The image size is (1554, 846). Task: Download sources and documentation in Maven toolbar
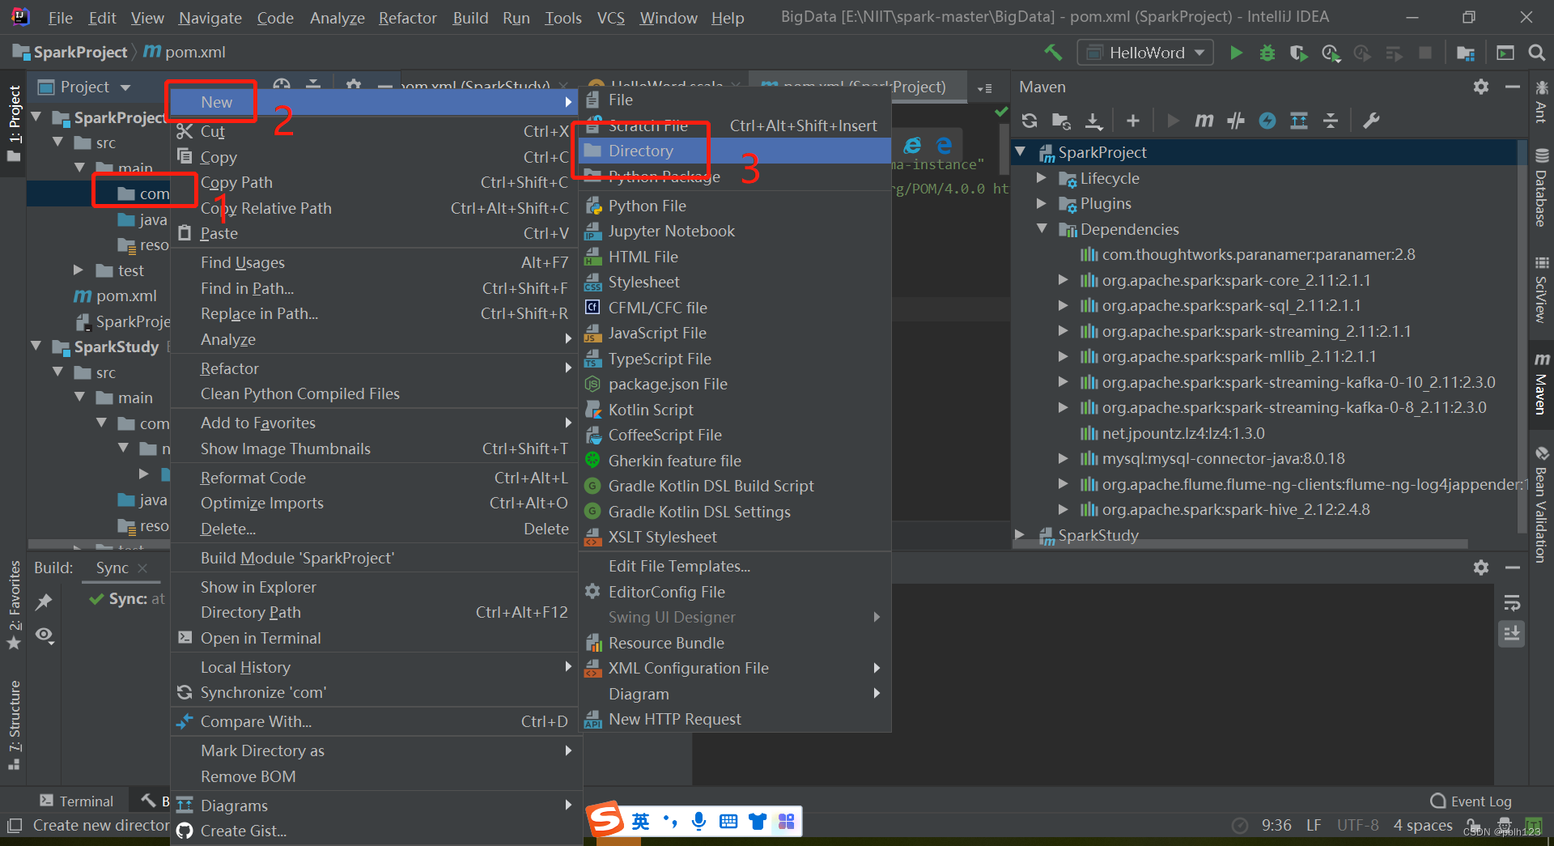coord(1093,121)
